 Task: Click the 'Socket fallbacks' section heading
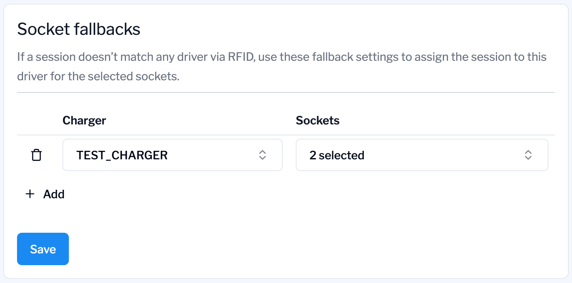click(x=79, y=29)
